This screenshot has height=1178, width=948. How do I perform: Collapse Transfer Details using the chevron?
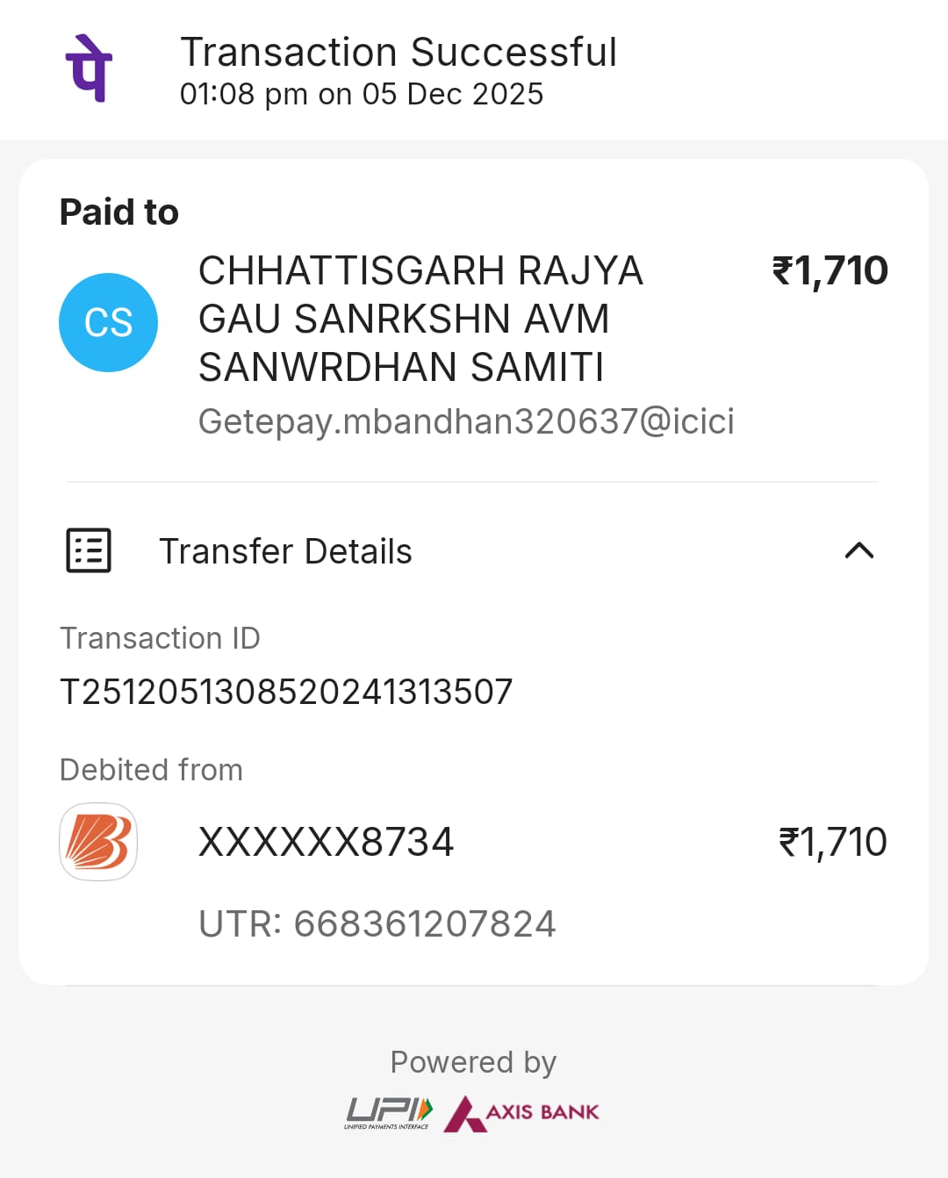tap(858, 550)
